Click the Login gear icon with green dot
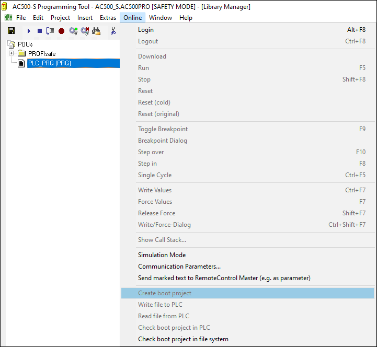Image resolution: width=377 pixels, height=347 pixels. pos(73,31)
